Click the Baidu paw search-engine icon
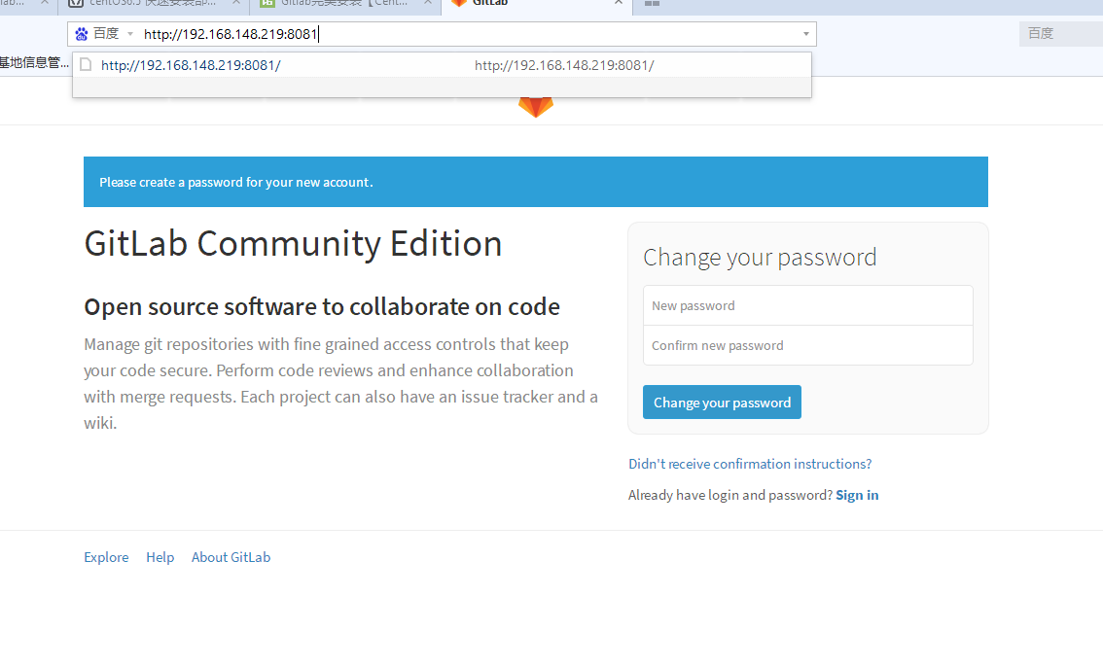The image size is (1103, 666). pyautogui.click(x=82, y=34)
